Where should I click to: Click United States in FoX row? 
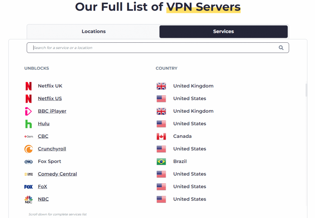coord(190,187)
